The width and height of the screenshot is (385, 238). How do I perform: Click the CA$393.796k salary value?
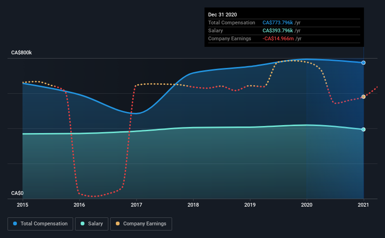click(278, 30)
